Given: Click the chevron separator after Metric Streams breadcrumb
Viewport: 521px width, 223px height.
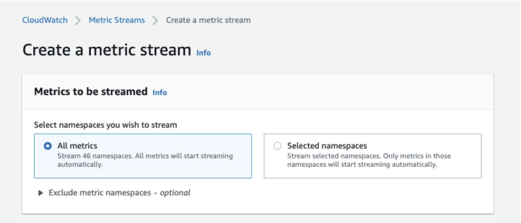Looking at the screenshot, I should pos(155,20).
